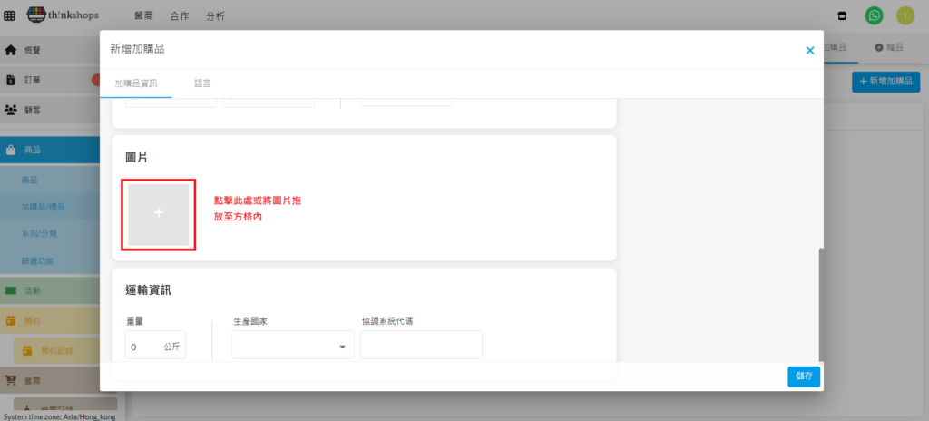Switch to the 語言 tab
The image size is (929, 421).
tap(202, 83)
